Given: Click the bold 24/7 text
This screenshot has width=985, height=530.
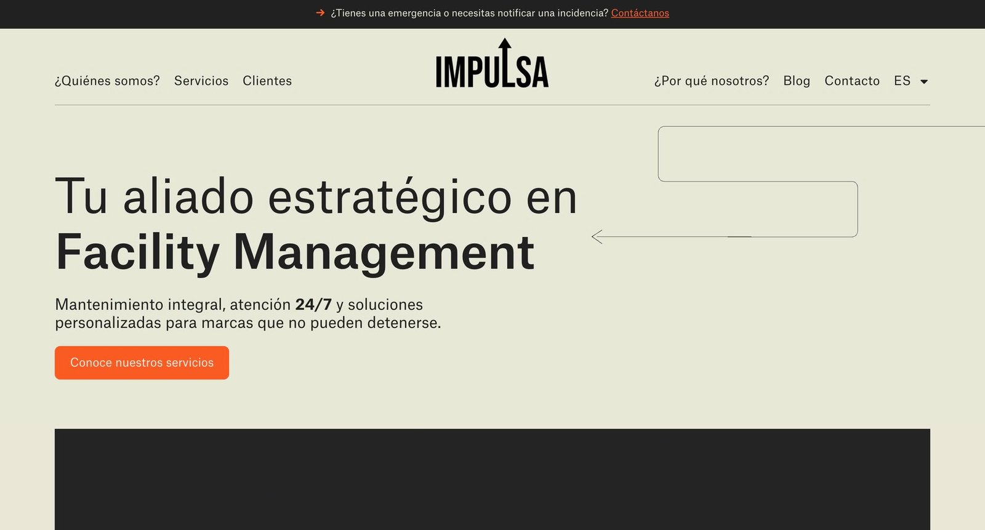Looking at the screenshot, I should pyautogui.click(x=313, y=305).
